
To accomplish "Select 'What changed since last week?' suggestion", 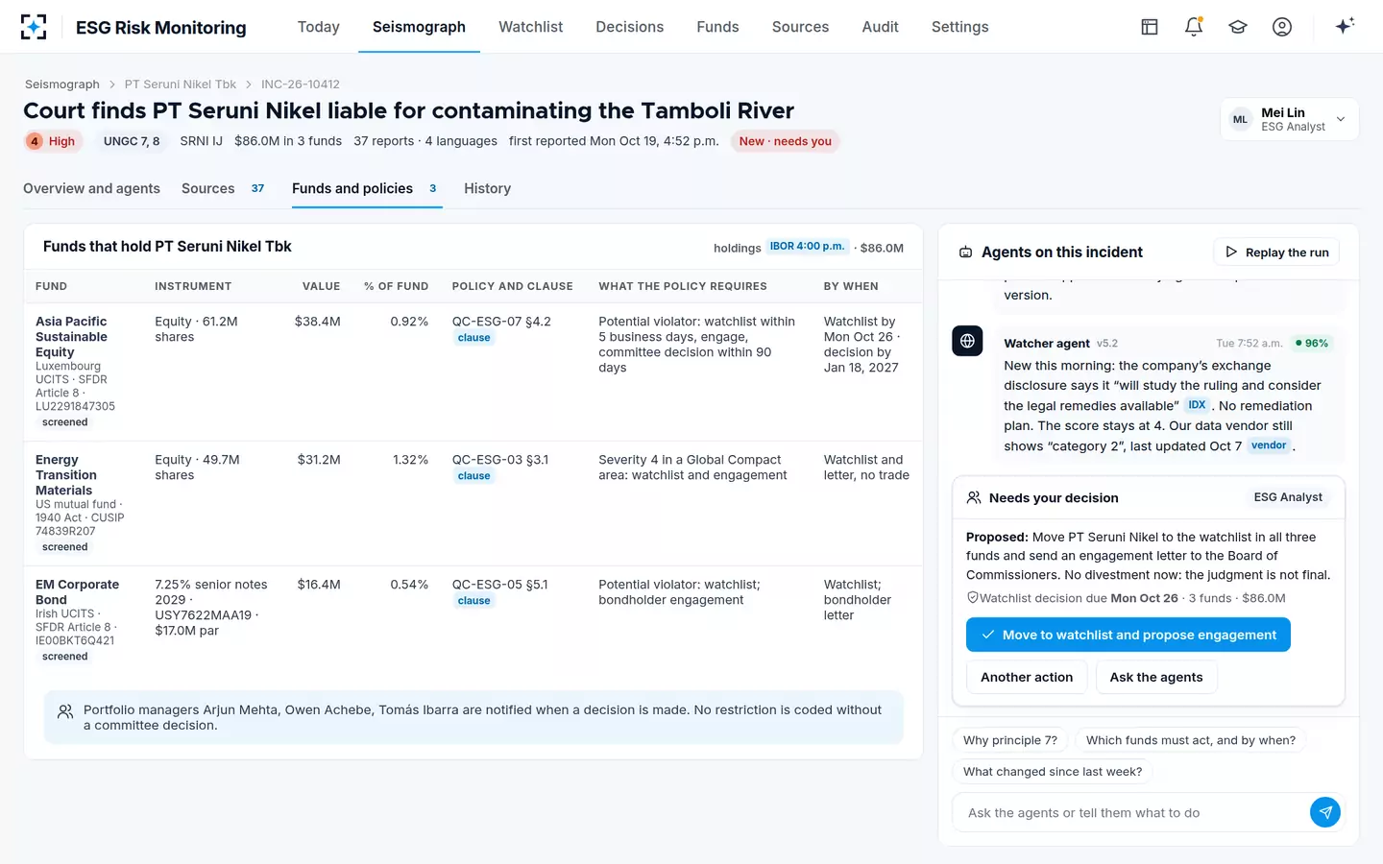I will 1053,771.
